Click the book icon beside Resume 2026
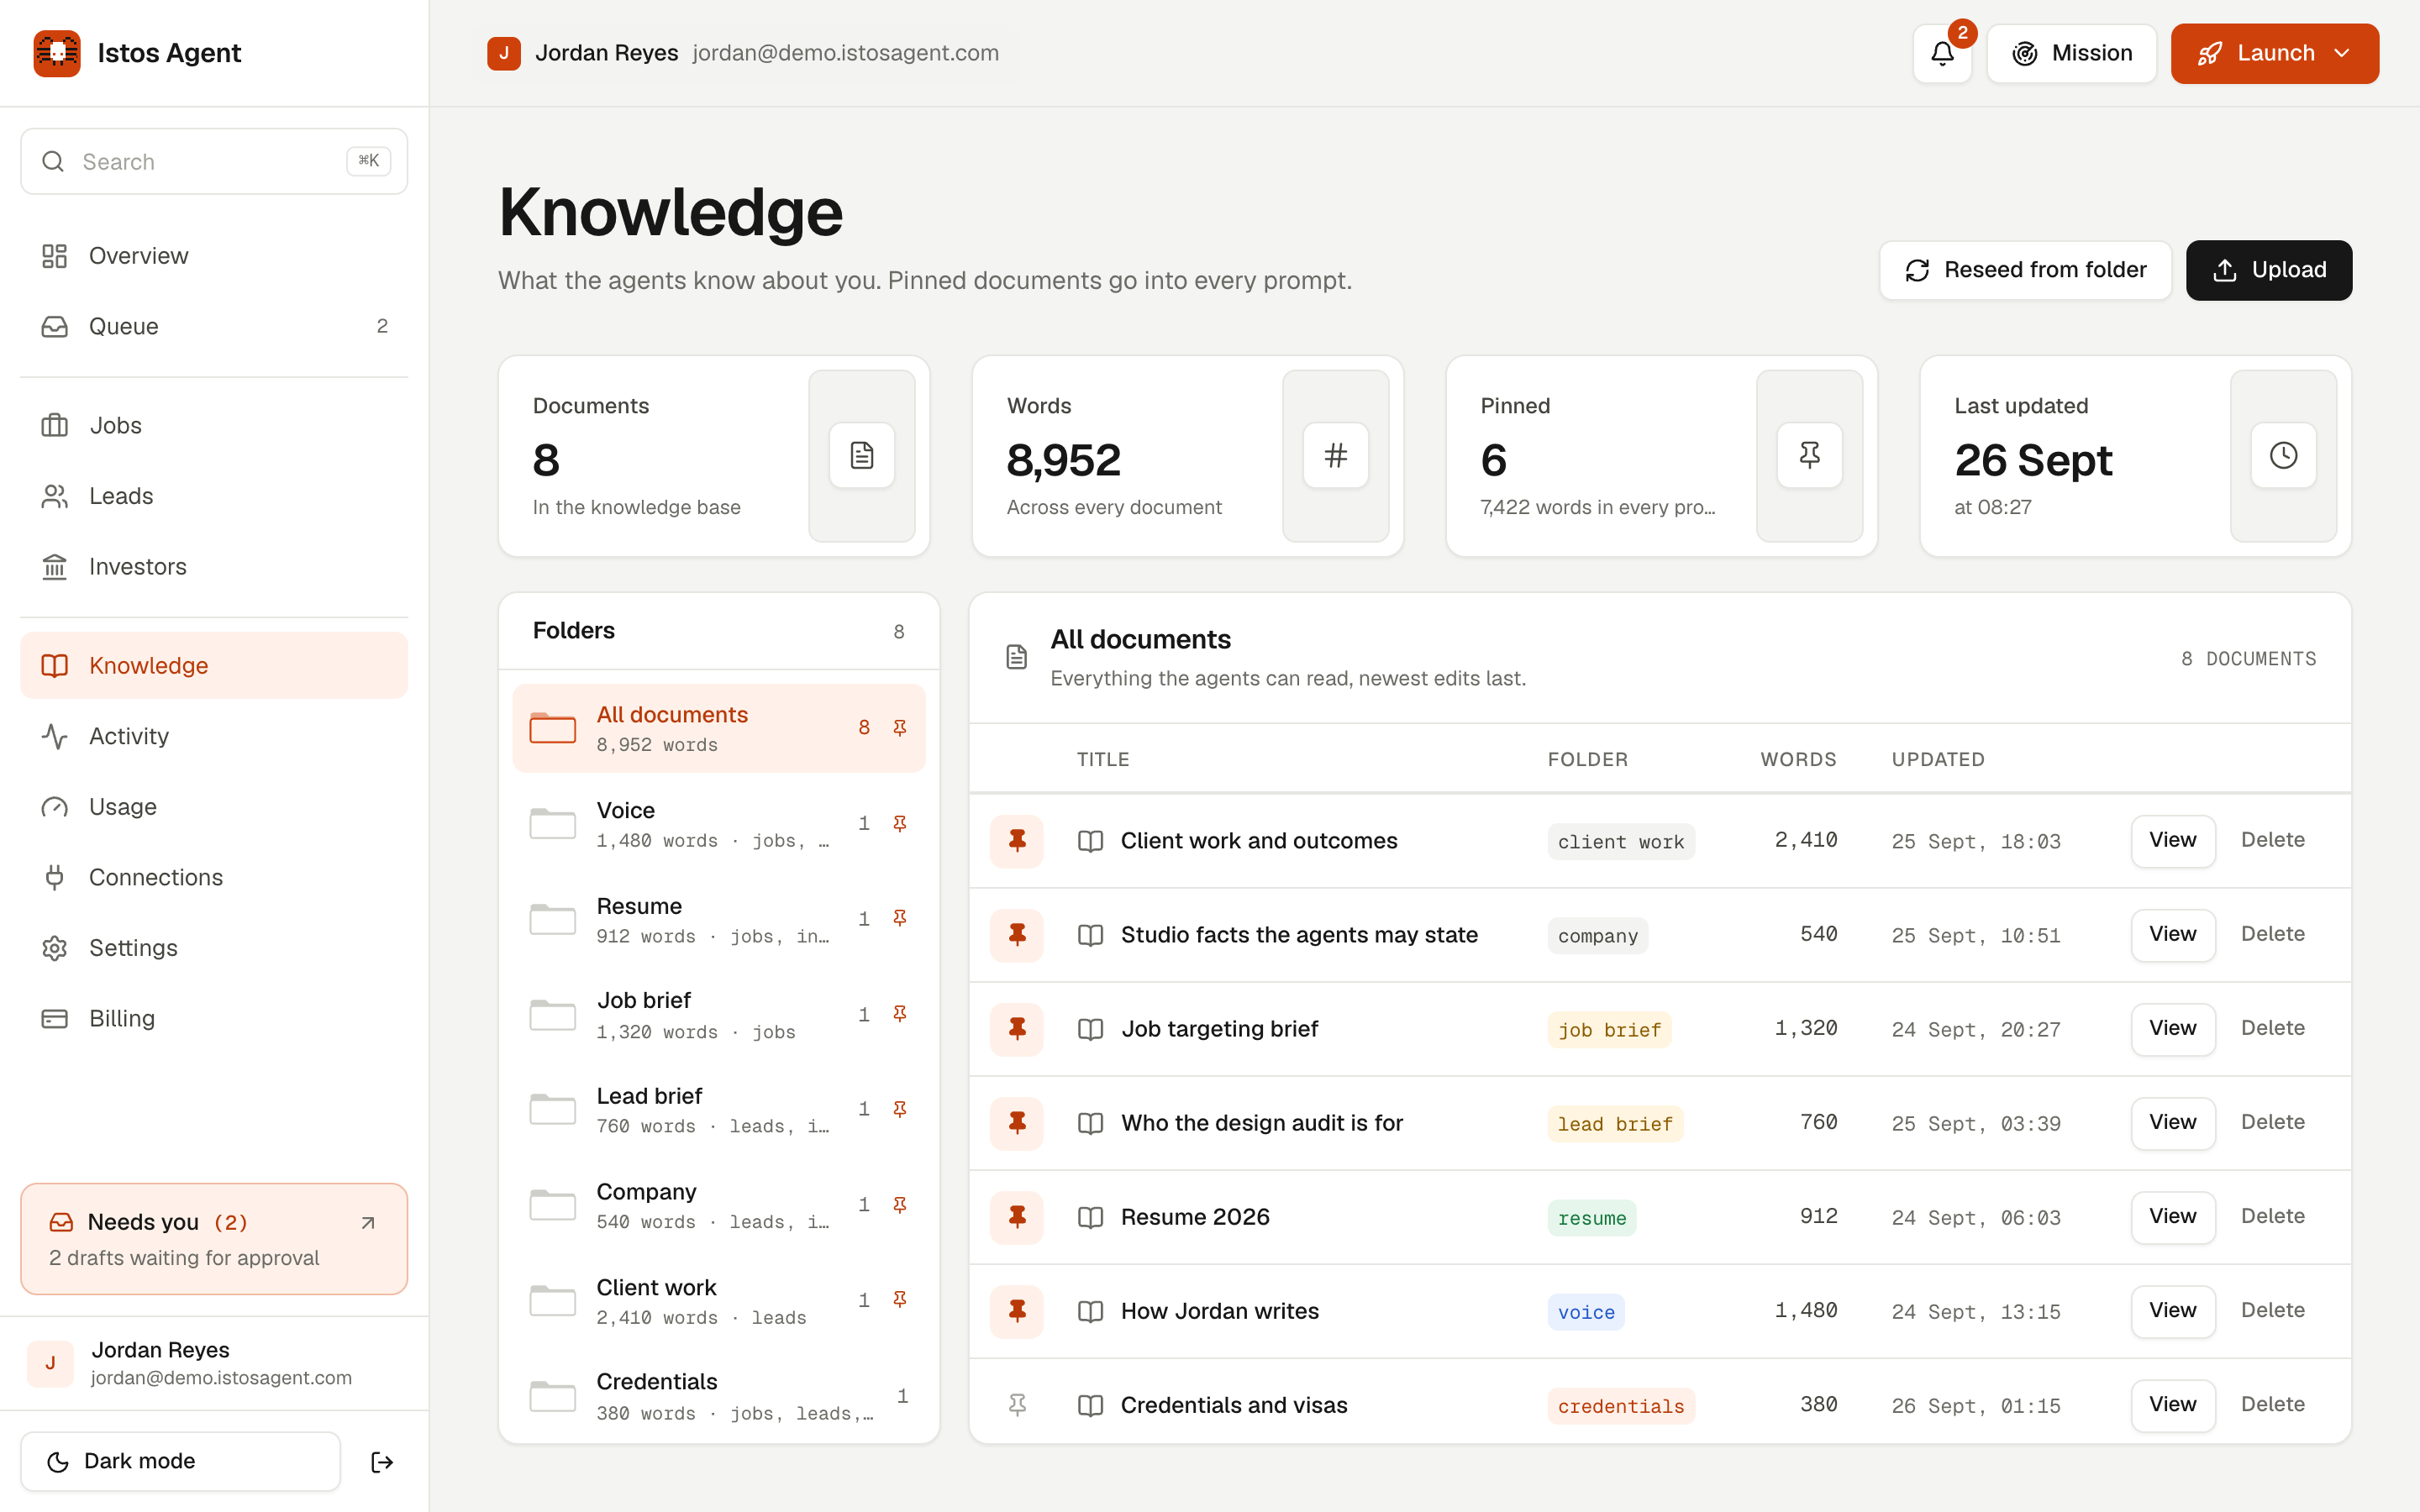Viewport: 2420px width, 1512px height. (1090, 1217)
